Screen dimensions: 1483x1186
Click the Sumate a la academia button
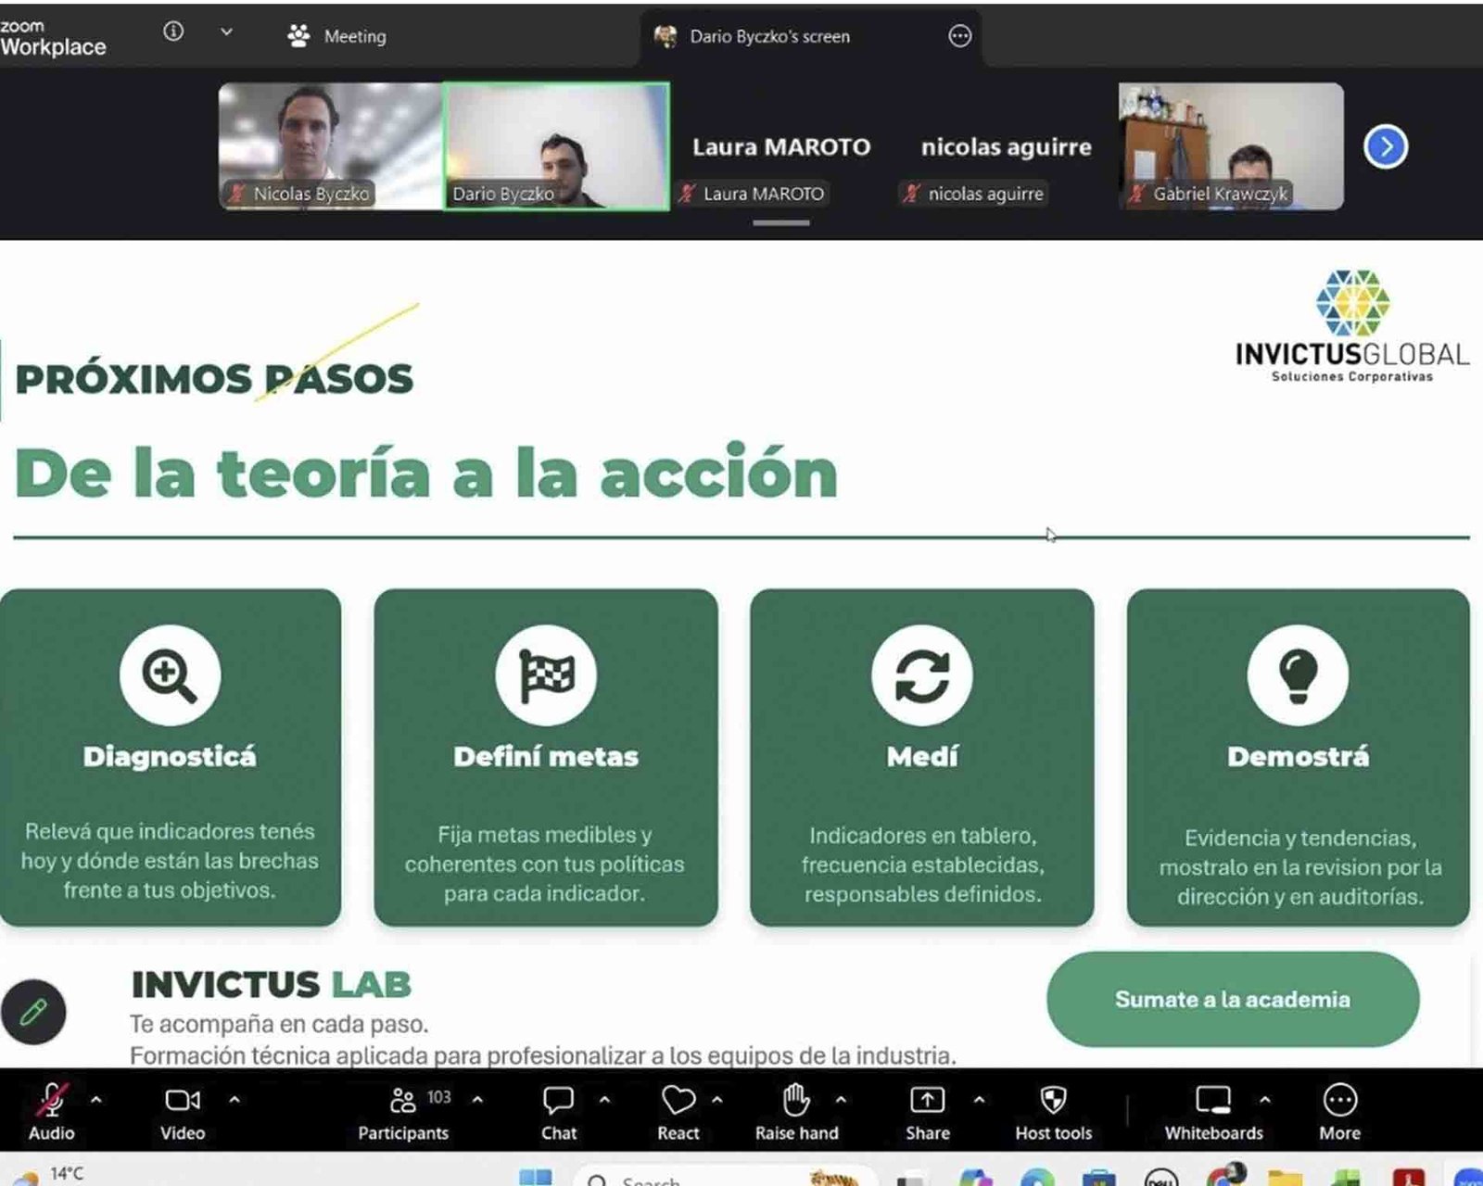1233,1000
